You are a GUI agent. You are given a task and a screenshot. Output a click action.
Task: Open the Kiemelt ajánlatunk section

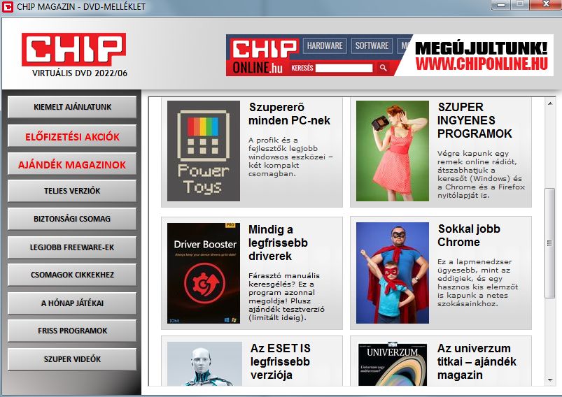[x=72, y=108]
